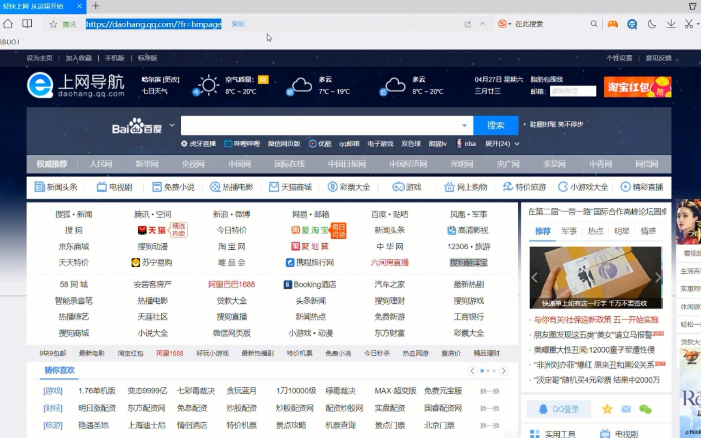
Task: Change city via 哈尔滨 [更改]
Action: pyautogui.click(x=161, y=80)
